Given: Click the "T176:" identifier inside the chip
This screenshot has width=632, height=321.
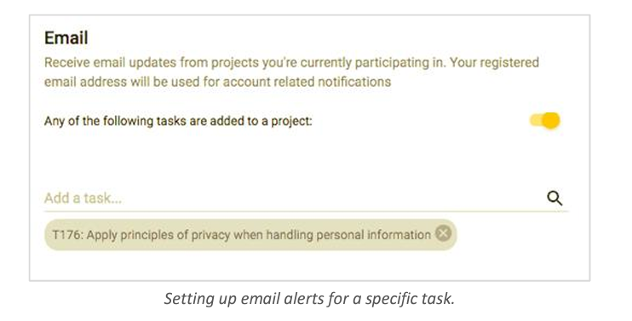Looking at the screenshot, I should coord(68,235).
